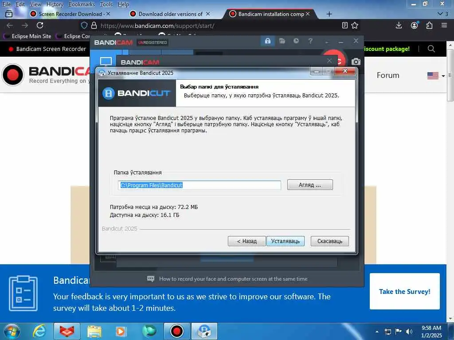Click the browser back arrow
The width and height of the screenshot is (454, 340).
point(10,25)
